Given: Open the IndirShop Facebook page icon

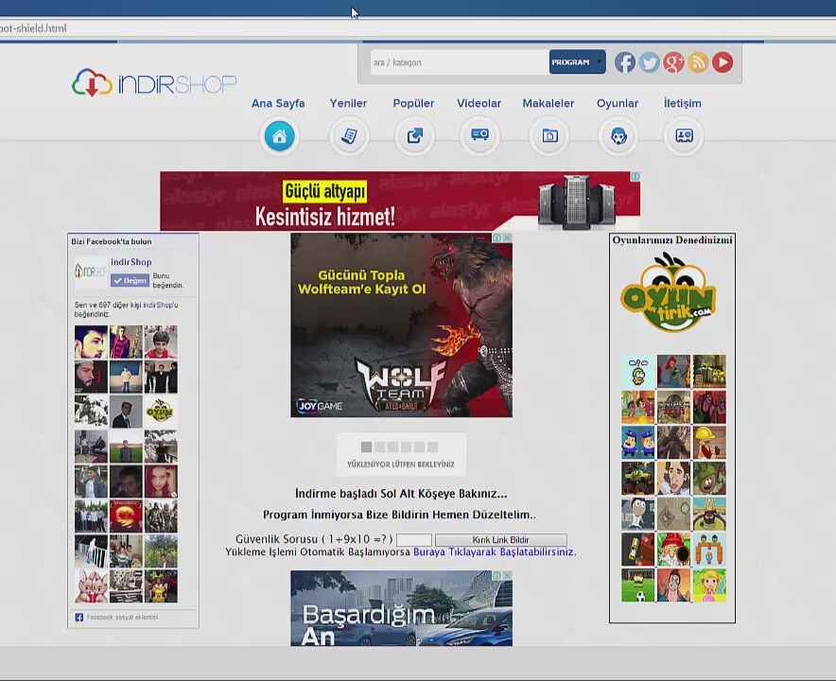Looking at the screenshot, I should pyautogui.click(x=625, y=62).
